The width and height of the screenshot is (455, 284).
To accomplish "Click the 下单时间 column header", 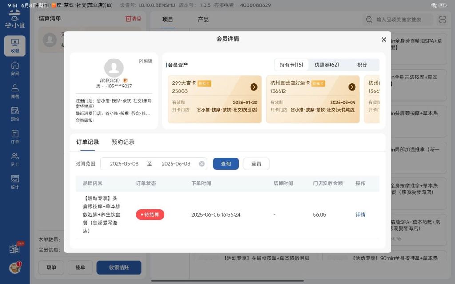I will pos(201,183).
